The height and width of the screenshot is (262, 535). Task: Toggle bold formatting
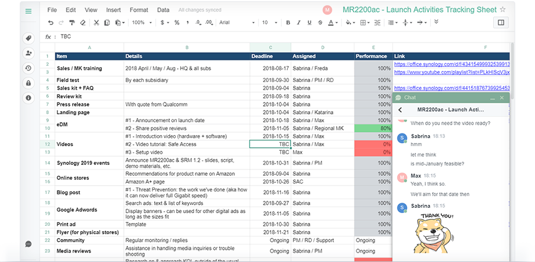coord(288,23)
